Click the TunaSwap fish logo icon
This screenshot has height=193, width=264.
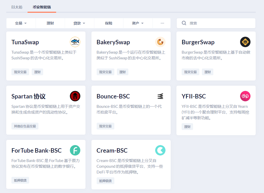click(75, 42)
